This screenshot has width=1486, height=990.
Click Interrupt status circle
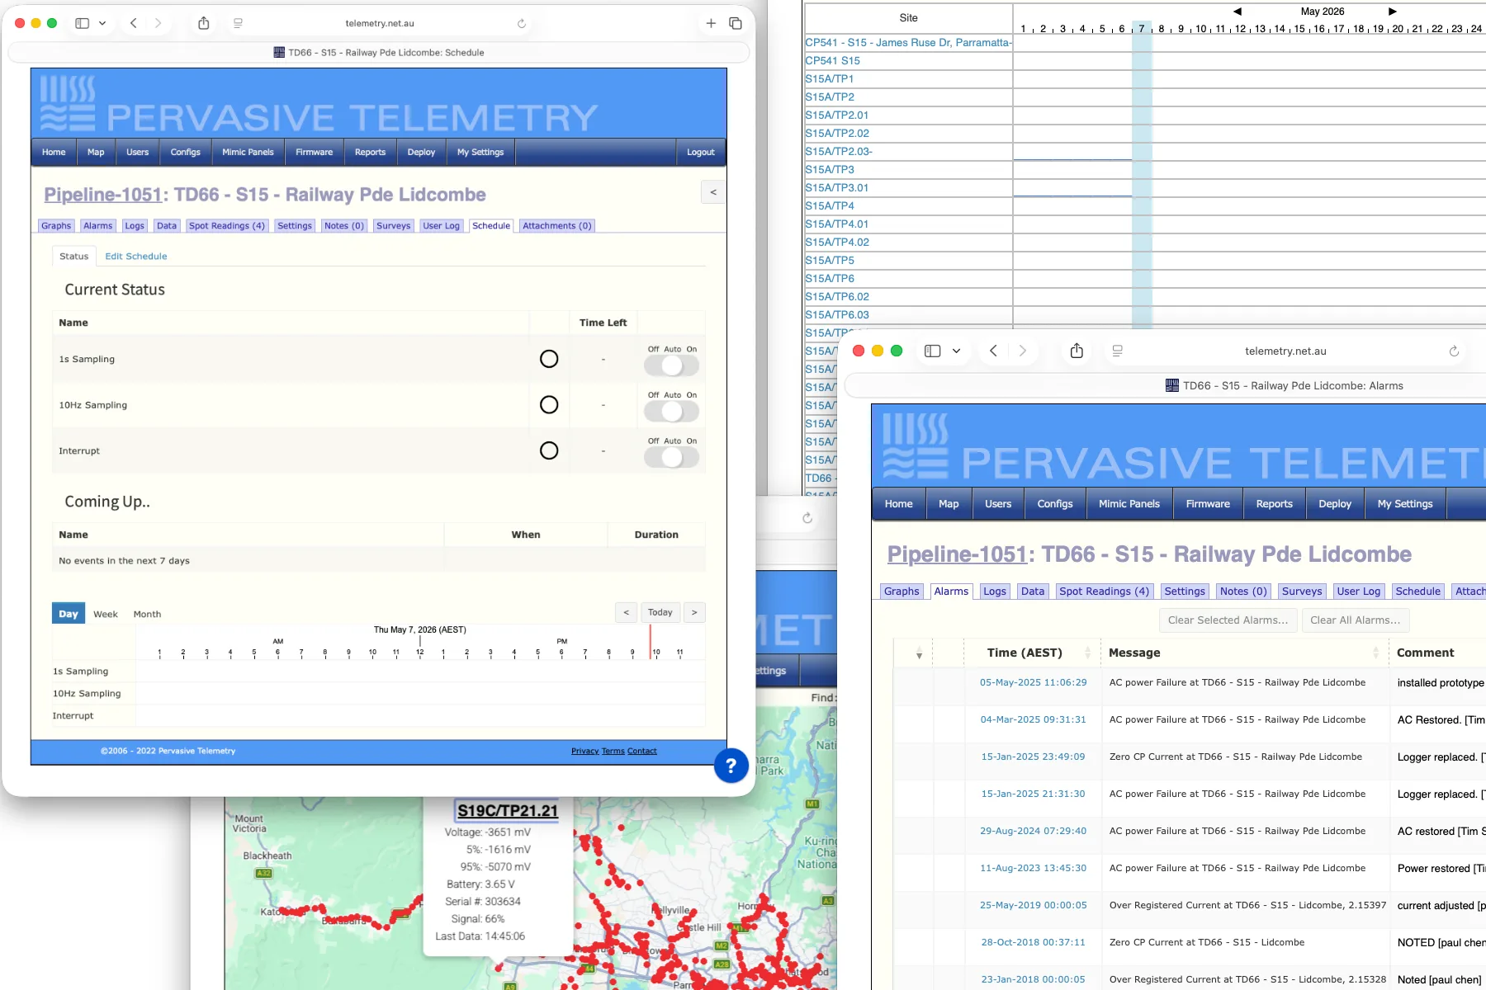[x=549, y=450]
